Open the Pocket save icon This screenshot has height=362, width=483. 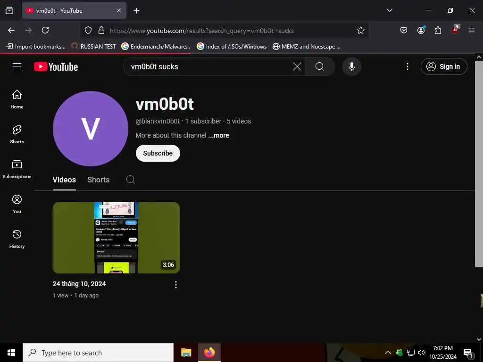[x=404, y=30]
